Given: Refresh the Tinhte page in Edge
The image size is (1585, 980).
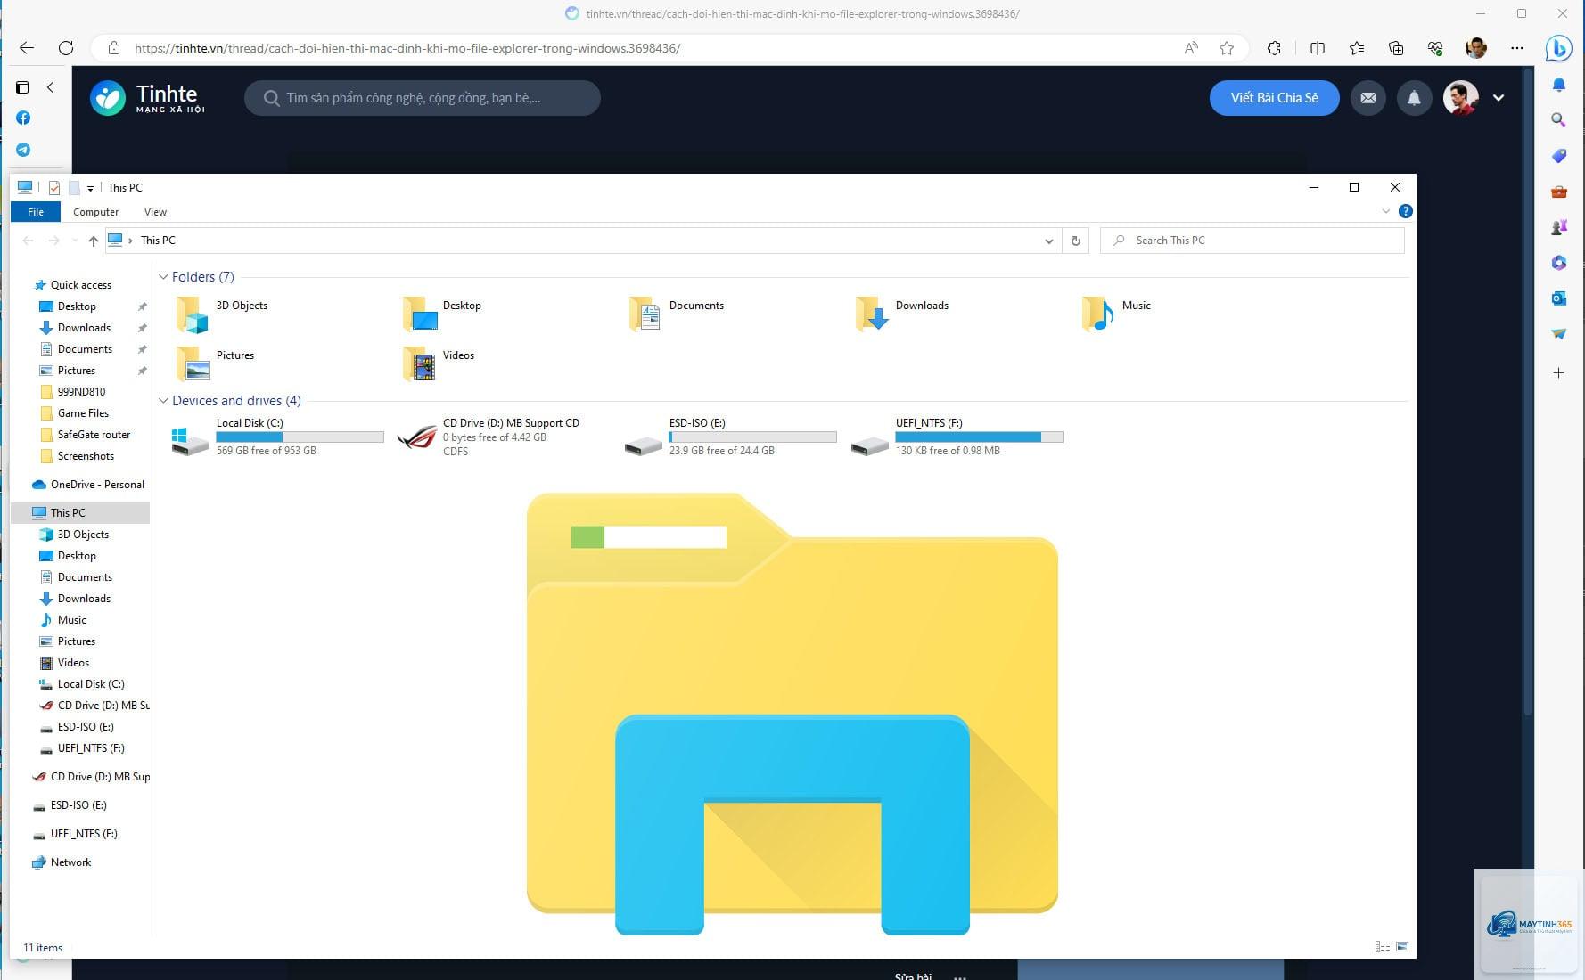Looking at the screenshot, I should [x=66, y=48].
